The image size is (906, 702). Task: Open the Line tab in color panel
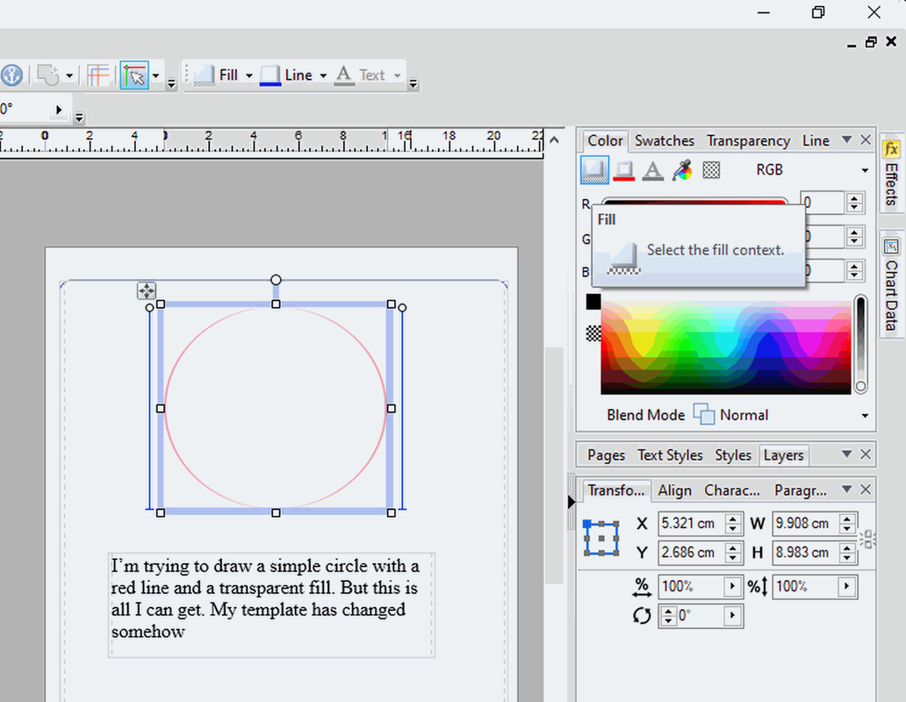816,140
